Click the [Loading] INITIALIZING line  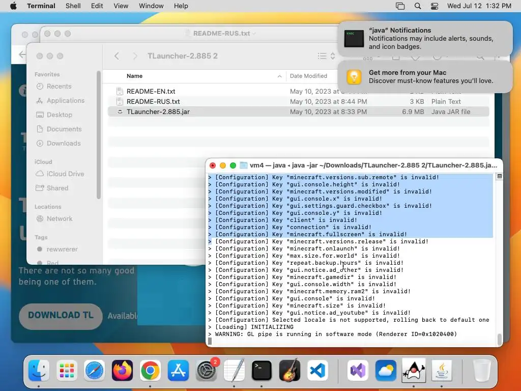251,327
